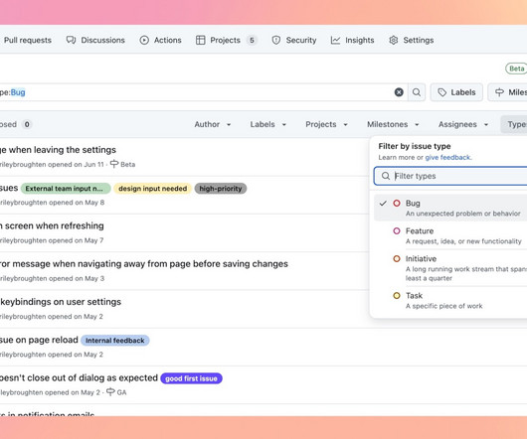The height and width of the screenshot is (439, 527).
Task: Deselect the checked Bug issue type
Action: (450, 208)
